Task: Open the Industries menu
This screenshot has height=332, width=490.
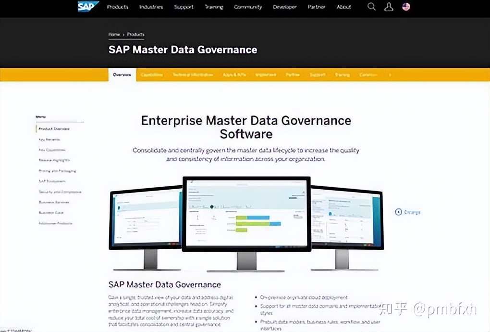Action: pyautogui.click(x=151, y=7)
